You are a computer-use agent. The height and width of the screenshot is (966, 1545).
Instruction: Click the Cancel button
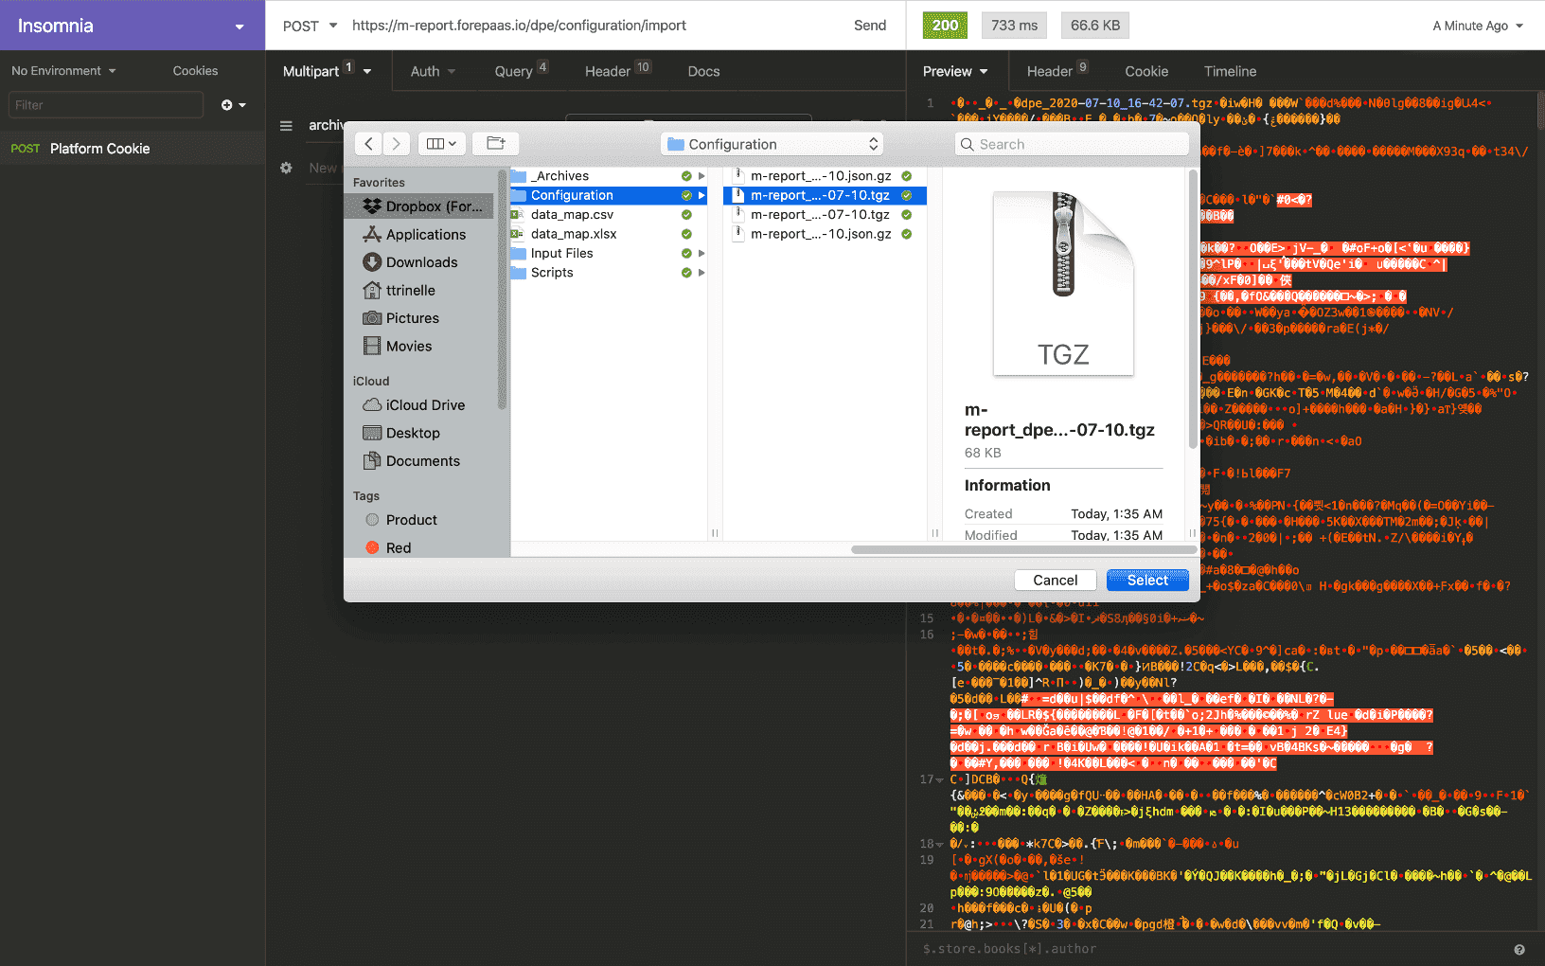pos(1056,581)
